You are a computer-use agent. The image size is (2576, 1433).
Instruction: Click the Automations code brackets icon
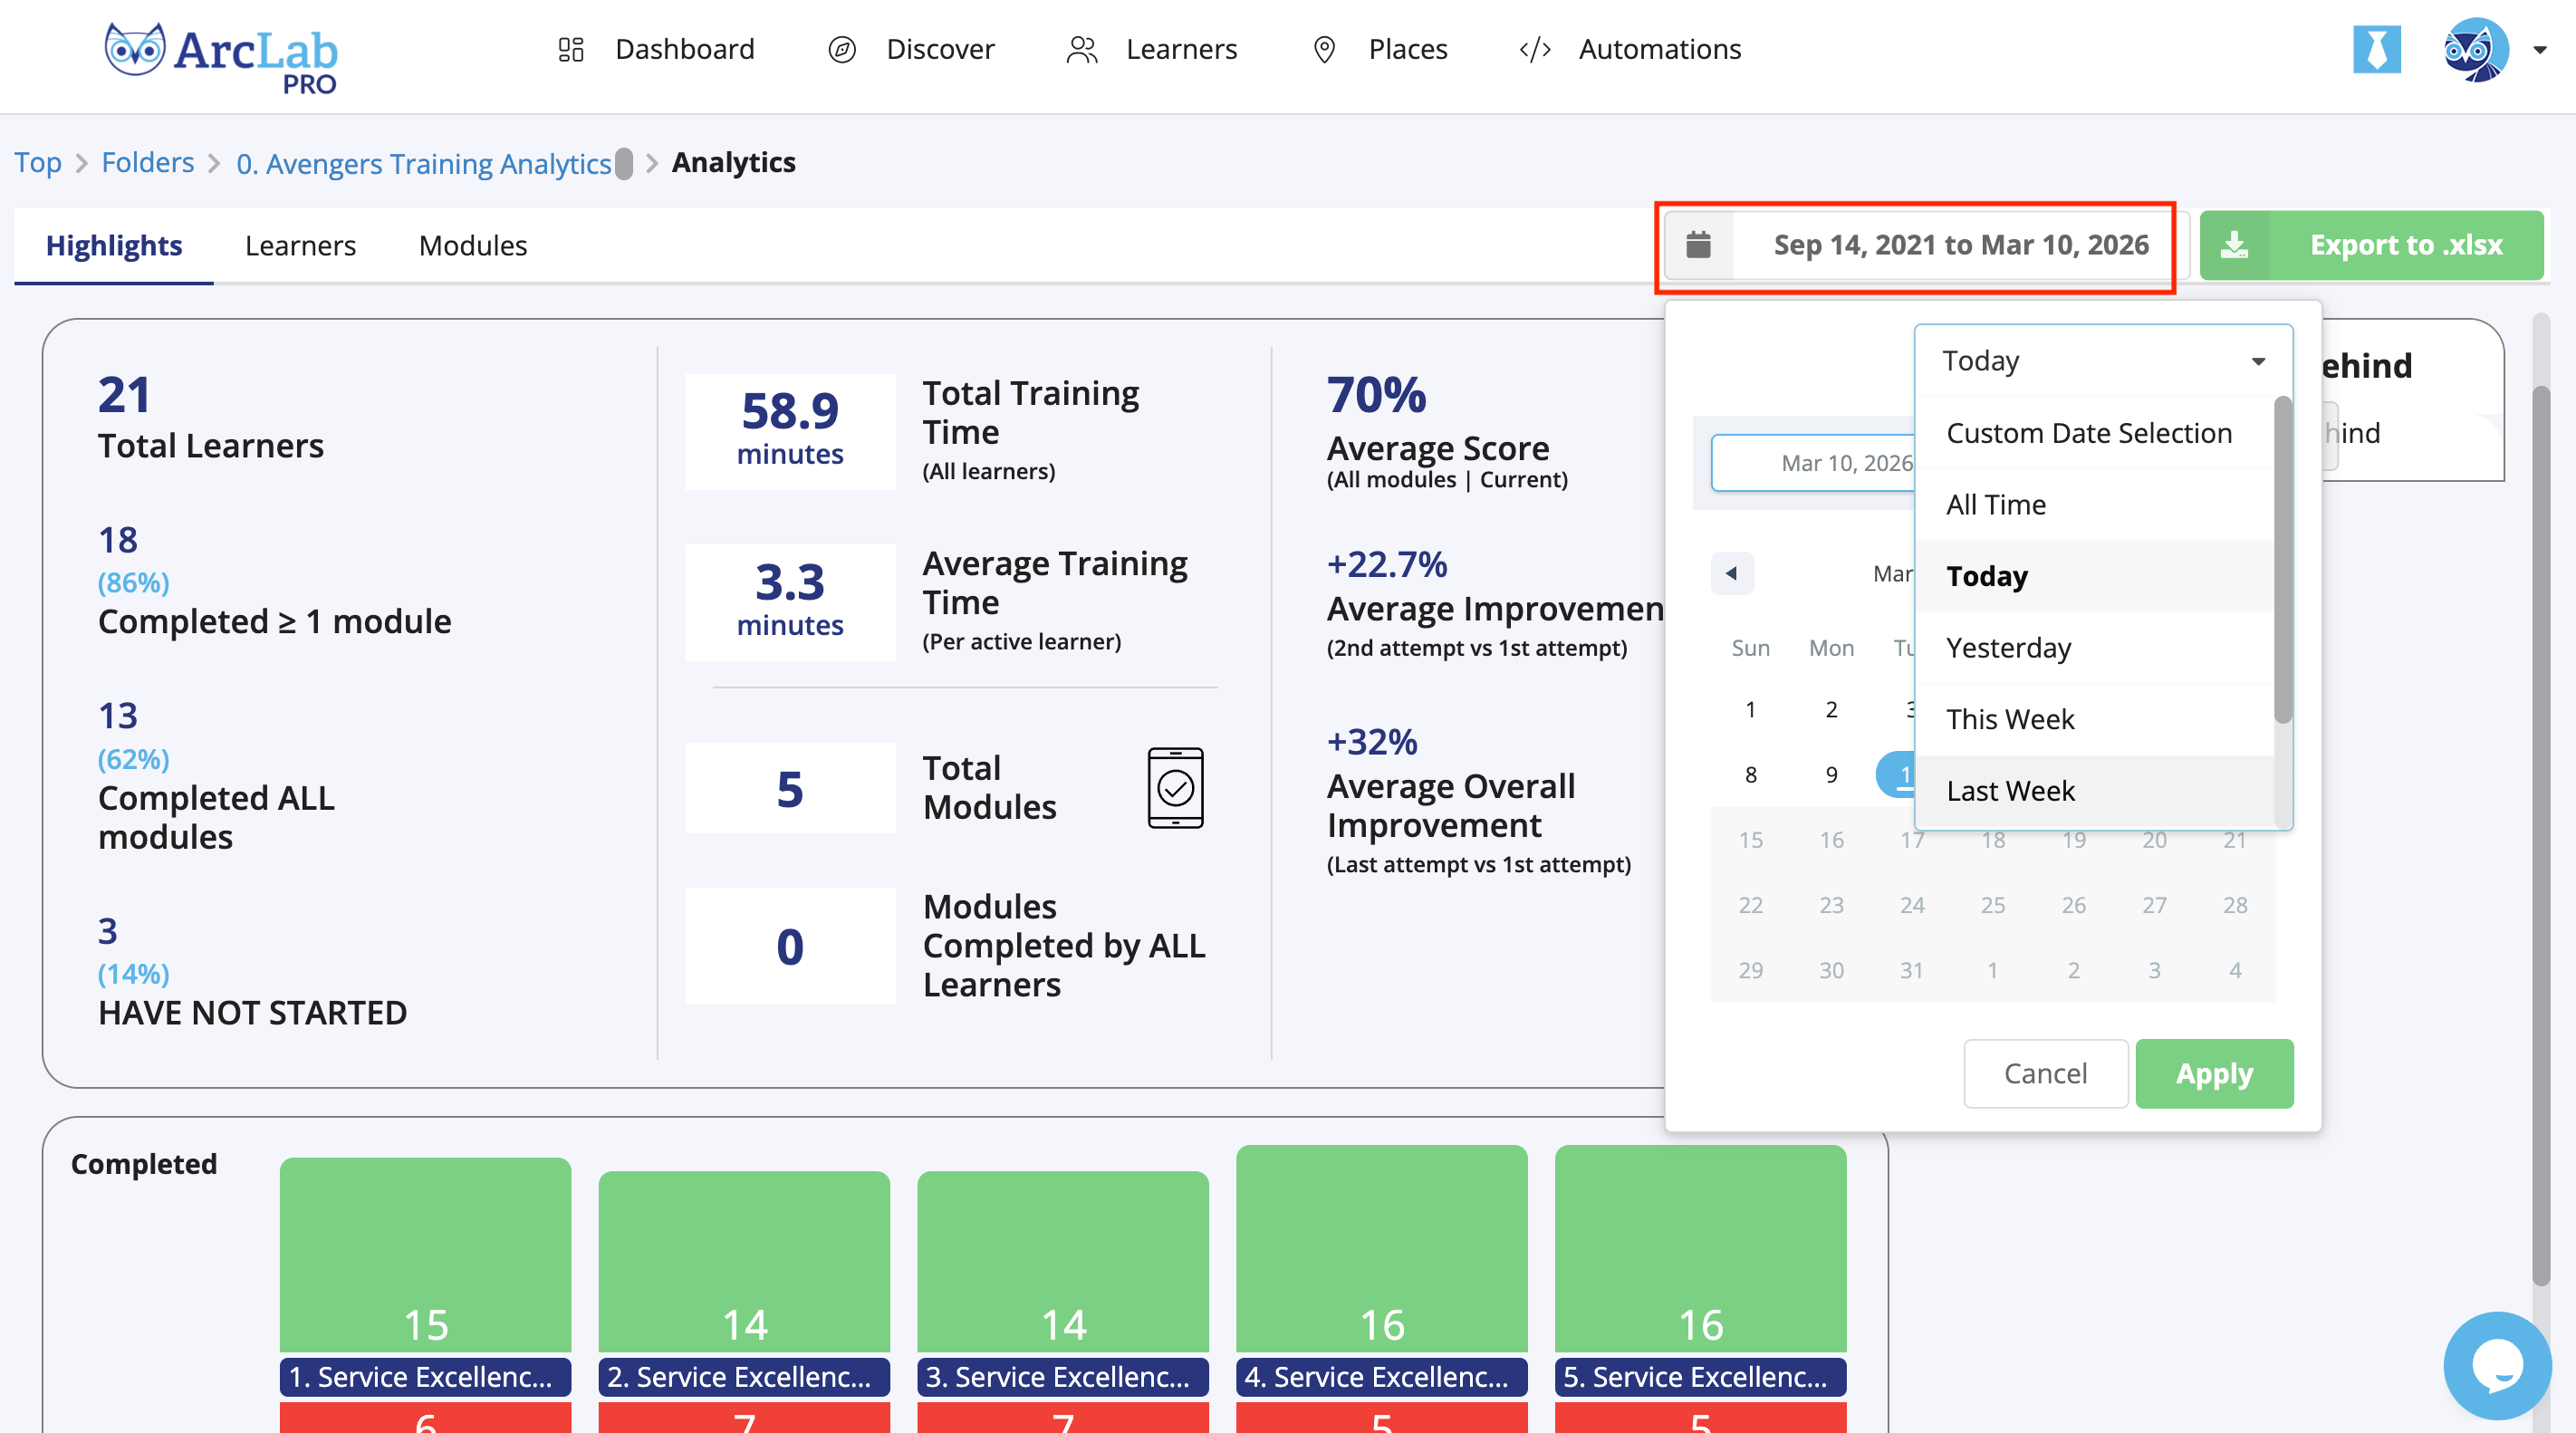point(1534,49)
